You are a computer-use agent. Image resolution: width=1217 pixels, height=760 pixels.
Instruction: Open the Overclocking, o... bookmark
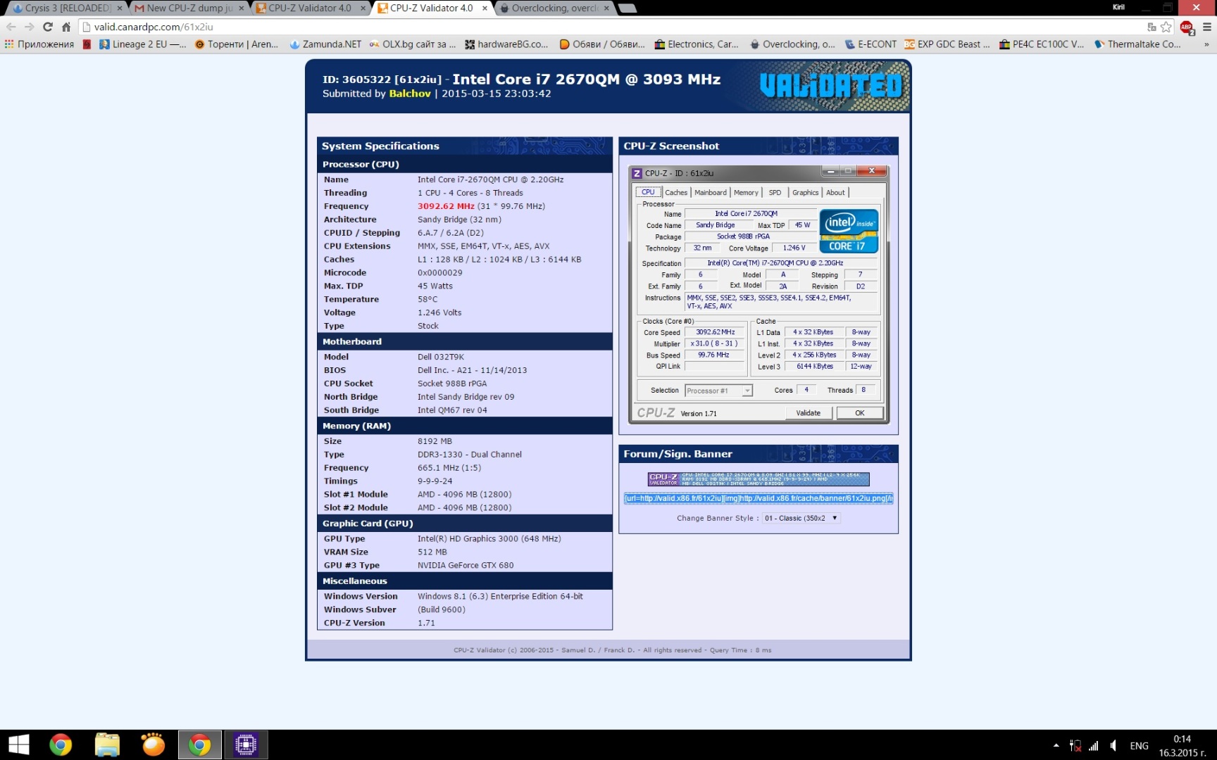[x=792, y=44]
